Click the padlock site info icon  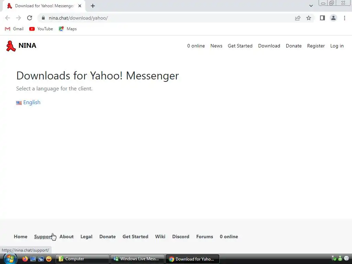coord(43,18)
